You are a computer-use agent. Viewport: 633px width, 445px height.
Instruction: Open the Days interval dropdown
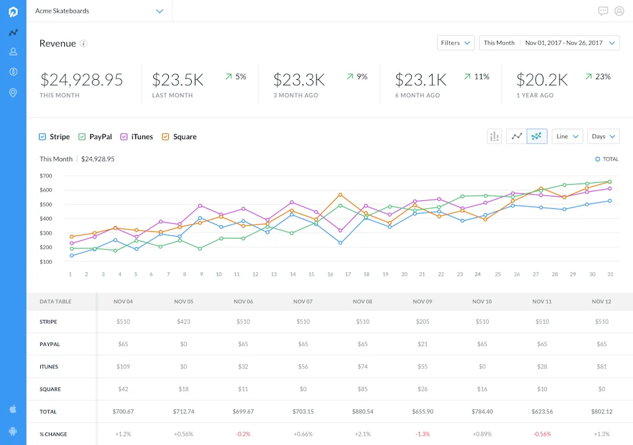click(x=603, y=137)
